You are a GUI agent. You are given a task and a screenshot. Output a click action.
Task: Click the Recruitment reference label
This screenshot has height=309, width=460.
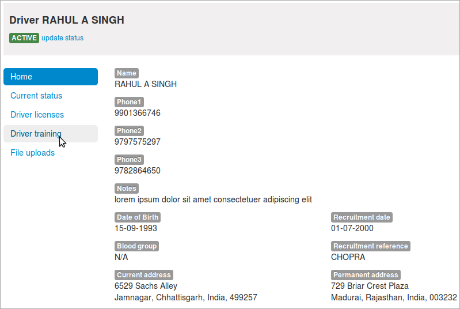(371, 246)
